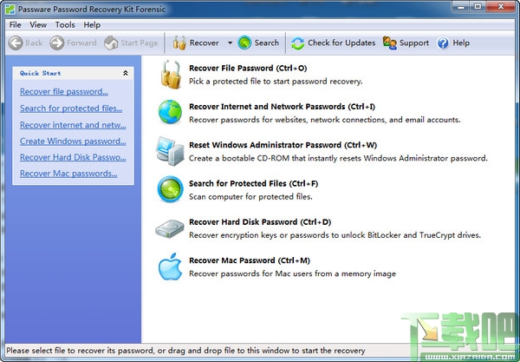The height and width of the screenshot is (362, 520).
Task: Maximize the Passware window
Action: [x=478, y=7]
